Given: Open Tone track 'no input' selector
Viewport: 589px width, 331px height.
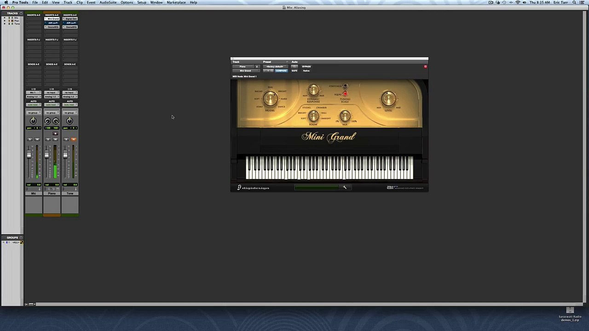Looking at the screenshot, I should pos(70,93).
